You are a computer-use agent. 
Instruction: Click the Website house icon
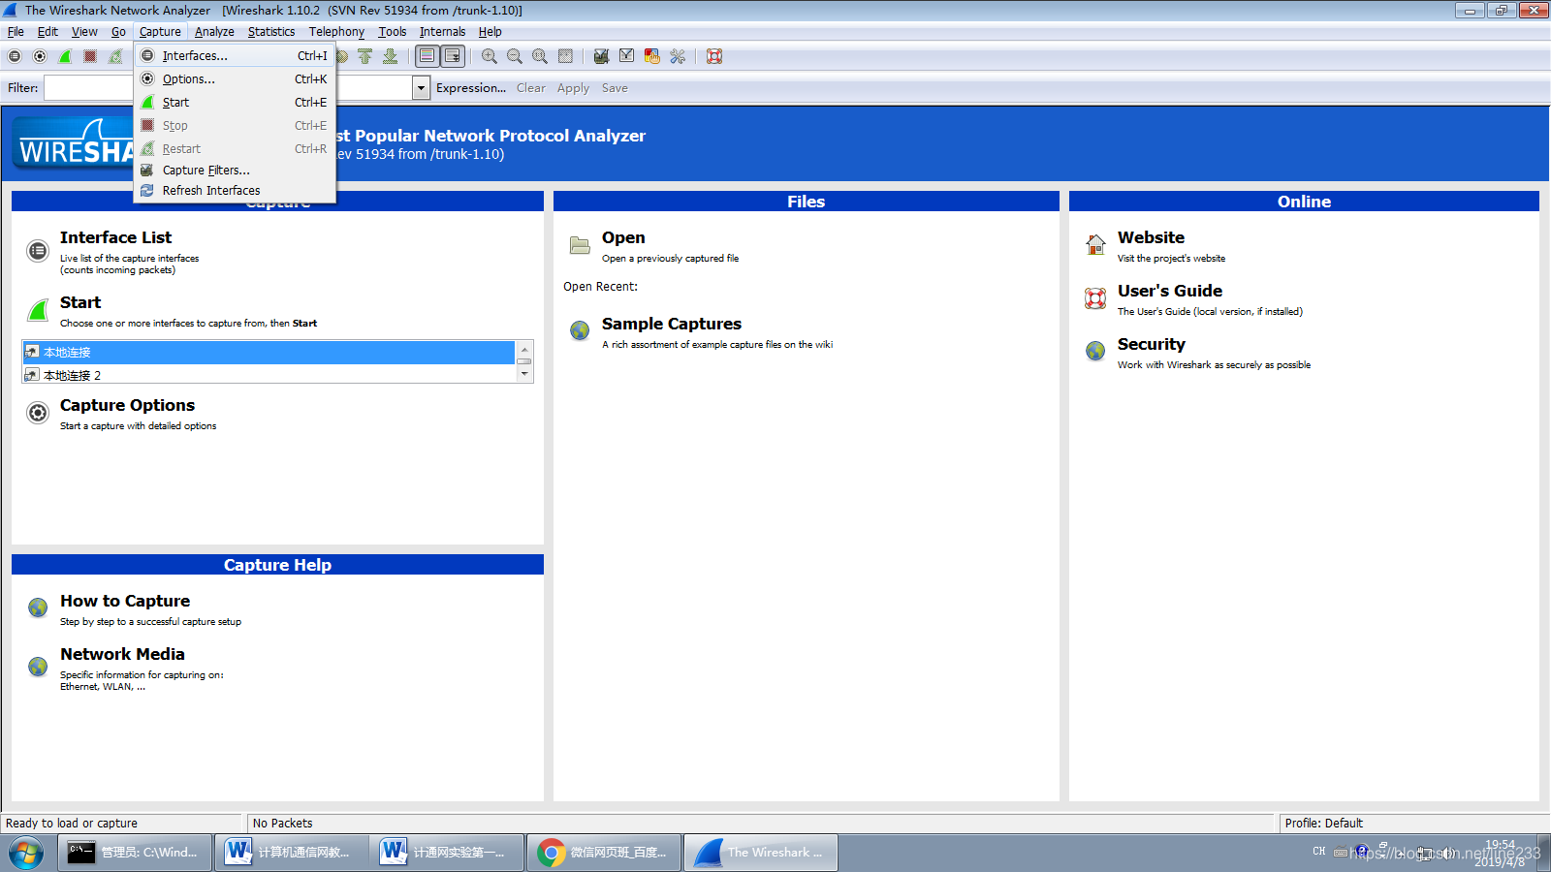click(x=1095, y=244)
